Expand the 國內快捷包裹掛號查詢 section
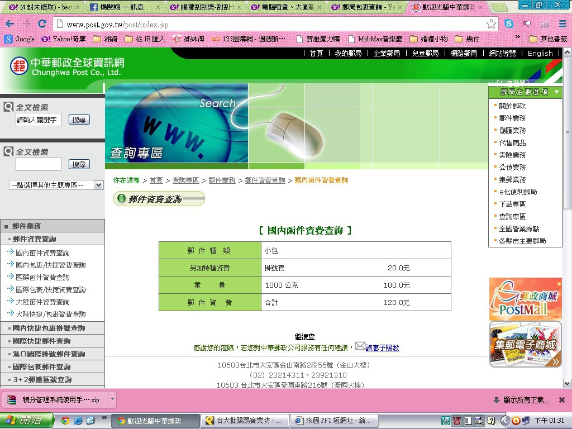 53,328
